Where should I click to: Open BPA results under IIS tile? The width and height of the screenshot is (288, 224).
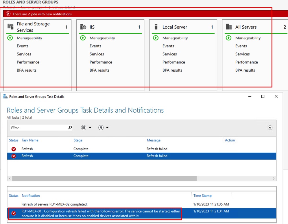coord(99,70)
